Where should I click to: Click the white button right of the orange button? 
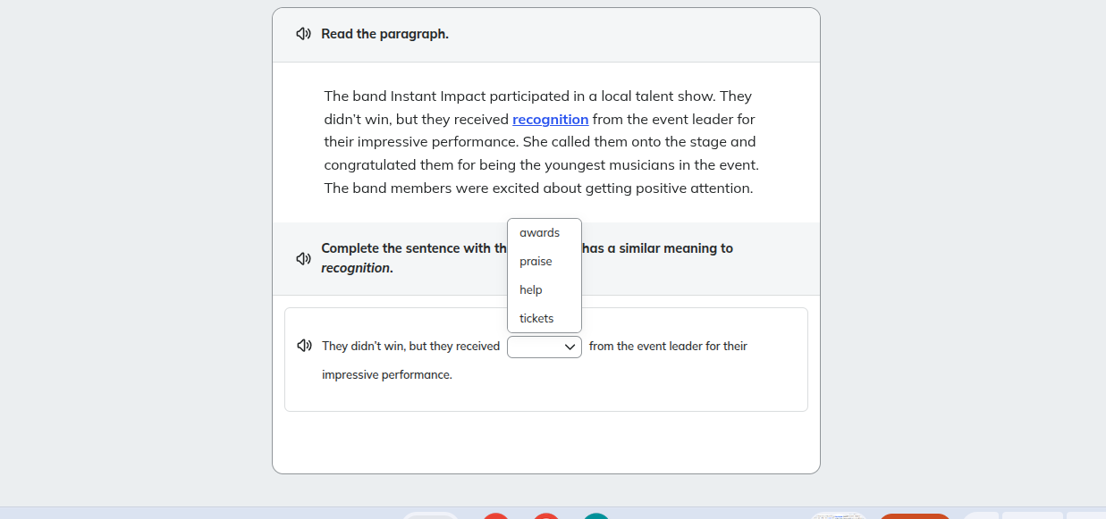pyautogui.click(x=980, y=516)
